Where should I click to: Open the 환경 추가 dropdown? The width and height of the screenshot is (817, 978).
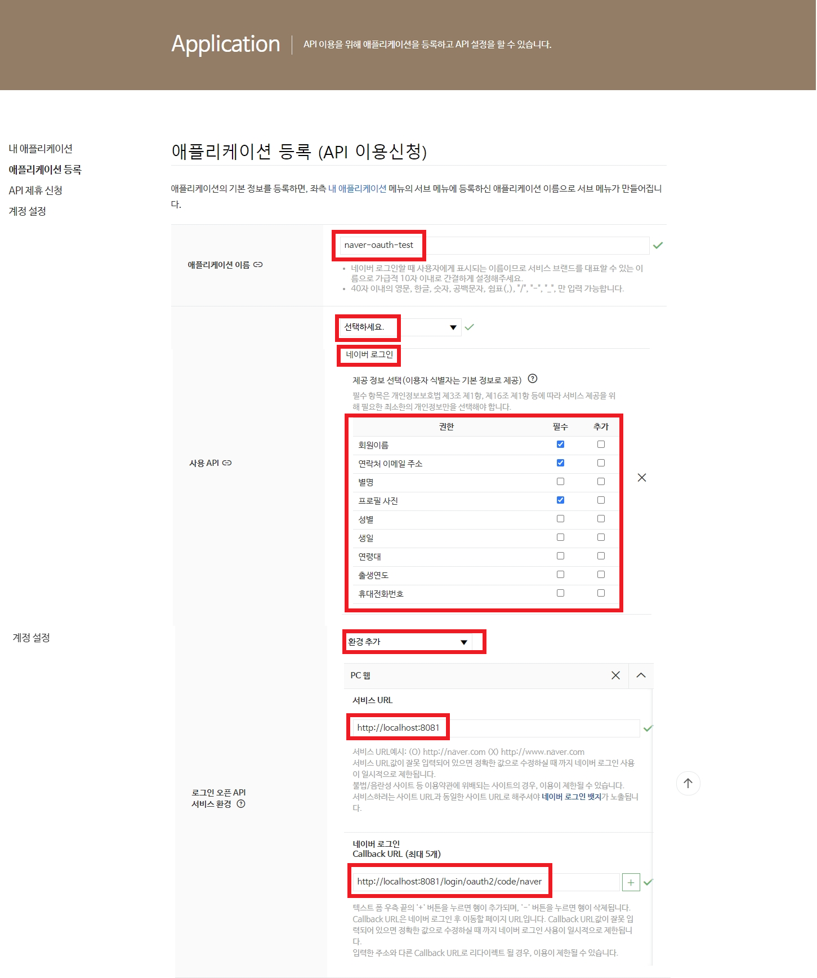pyautogui.click(x=409, y=642)
